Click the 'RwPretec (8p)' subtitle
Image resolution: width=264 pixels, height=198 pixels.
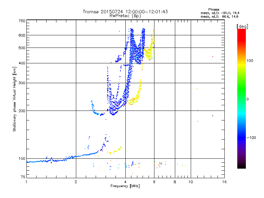[125, 16]
